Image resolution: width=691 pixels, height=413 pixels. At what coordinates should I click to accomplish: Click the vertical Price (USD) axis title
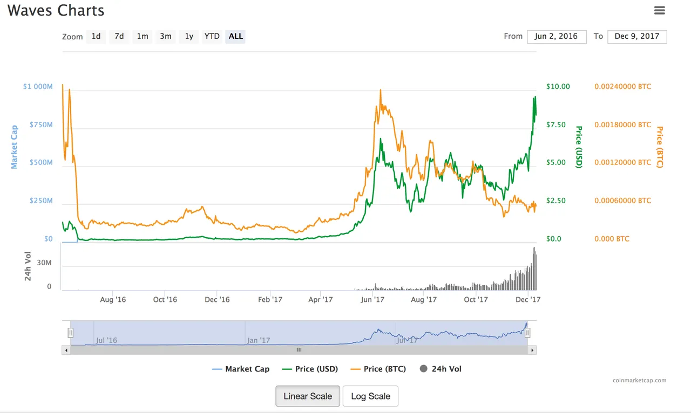(x=579, y=147)
